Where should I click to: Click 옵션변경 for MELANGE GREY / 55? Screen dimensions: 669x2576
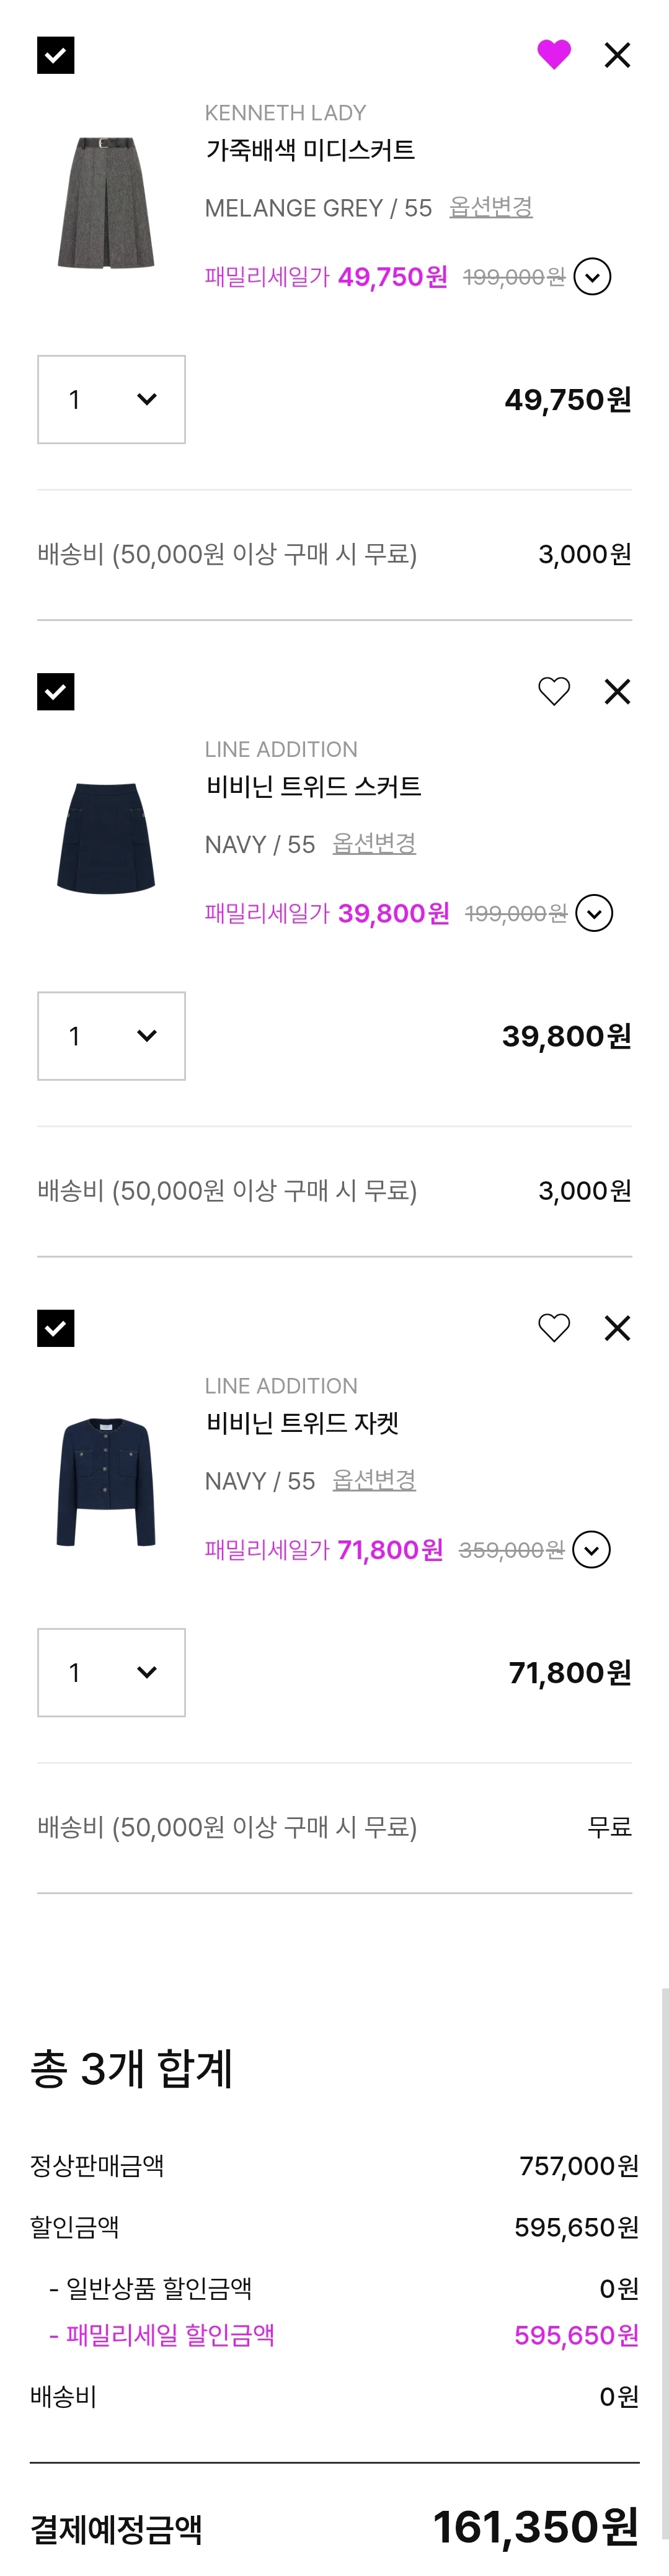(491, 207)
